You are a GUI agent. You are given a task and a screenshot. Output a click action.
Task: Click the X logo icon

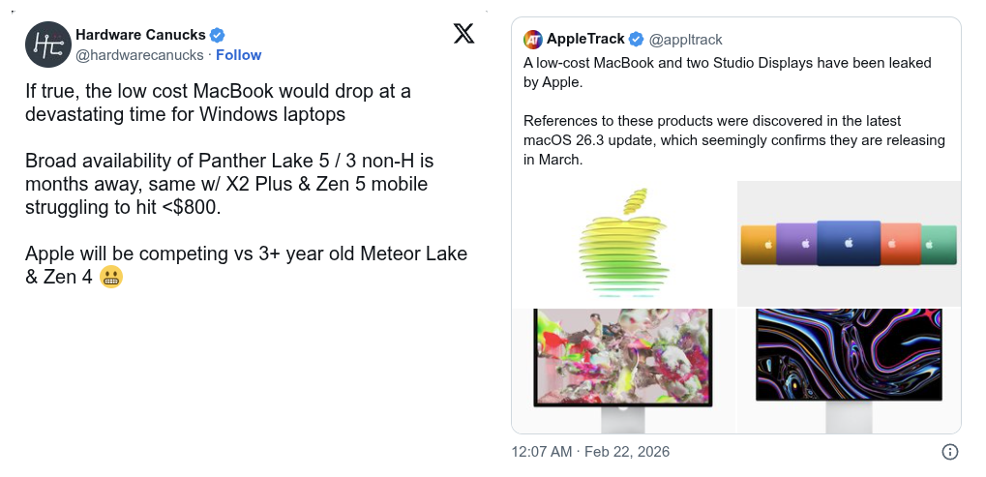[464, 34]
